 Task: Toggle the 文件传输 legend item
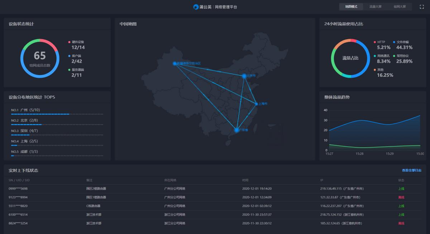click(395, 42)
